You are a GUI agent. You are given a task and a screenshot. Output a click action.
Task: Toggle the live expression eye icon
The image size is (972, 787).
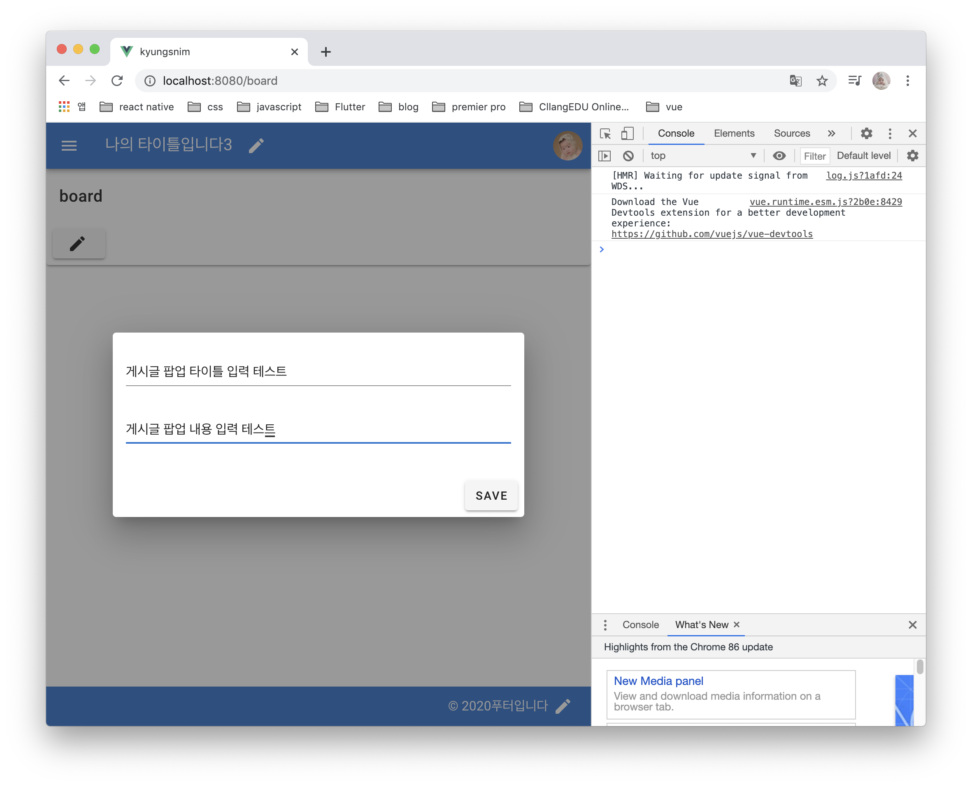(779, 156)
